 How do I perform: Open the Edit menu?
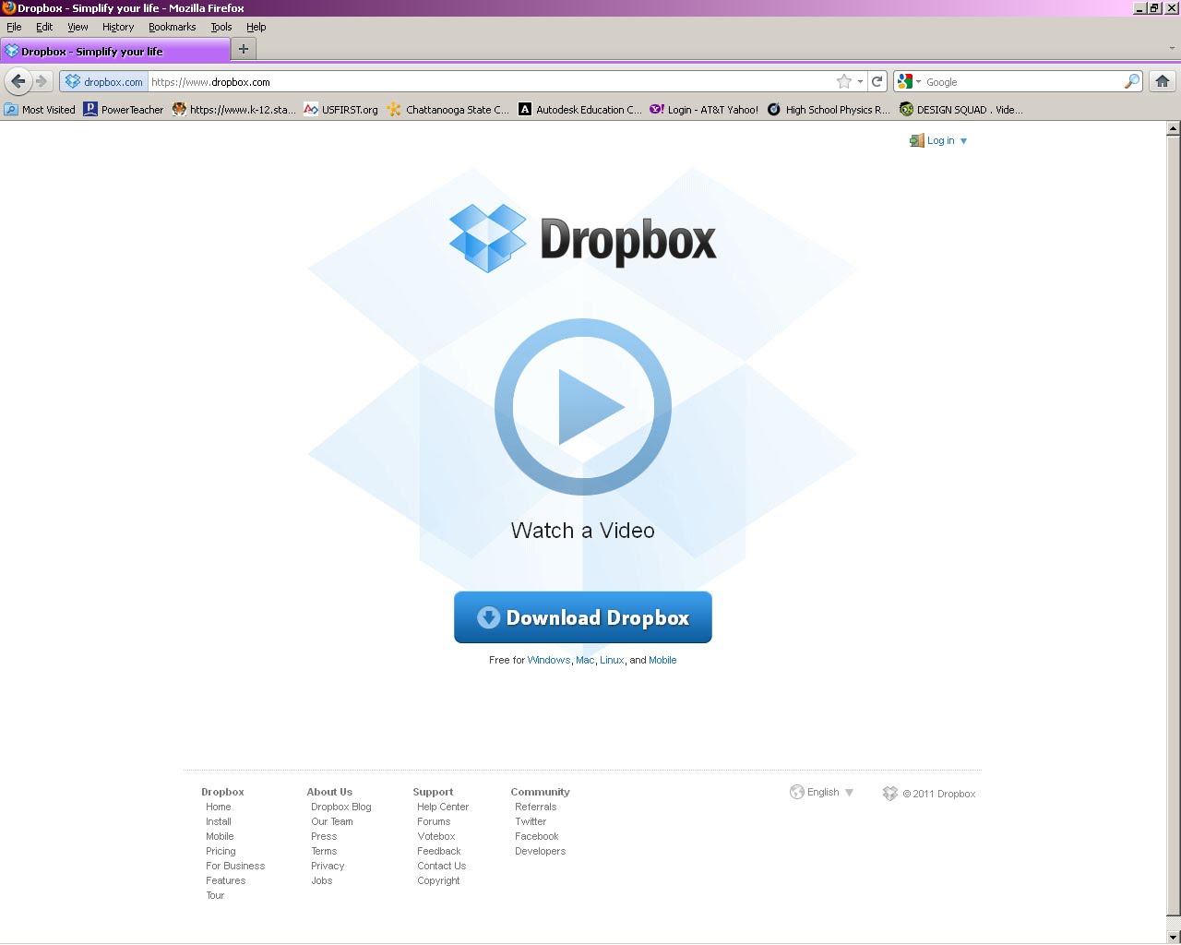(x=44, y=27)
